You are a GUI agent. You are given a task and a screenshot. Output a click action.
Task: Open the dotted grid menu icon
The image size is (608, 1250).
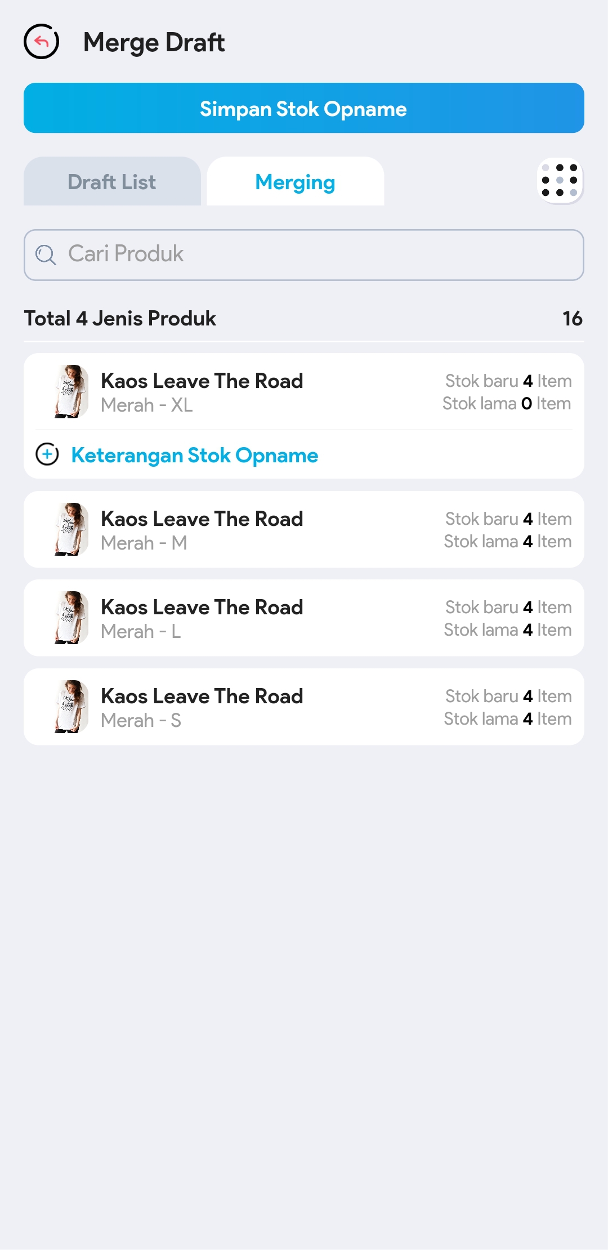560,181
